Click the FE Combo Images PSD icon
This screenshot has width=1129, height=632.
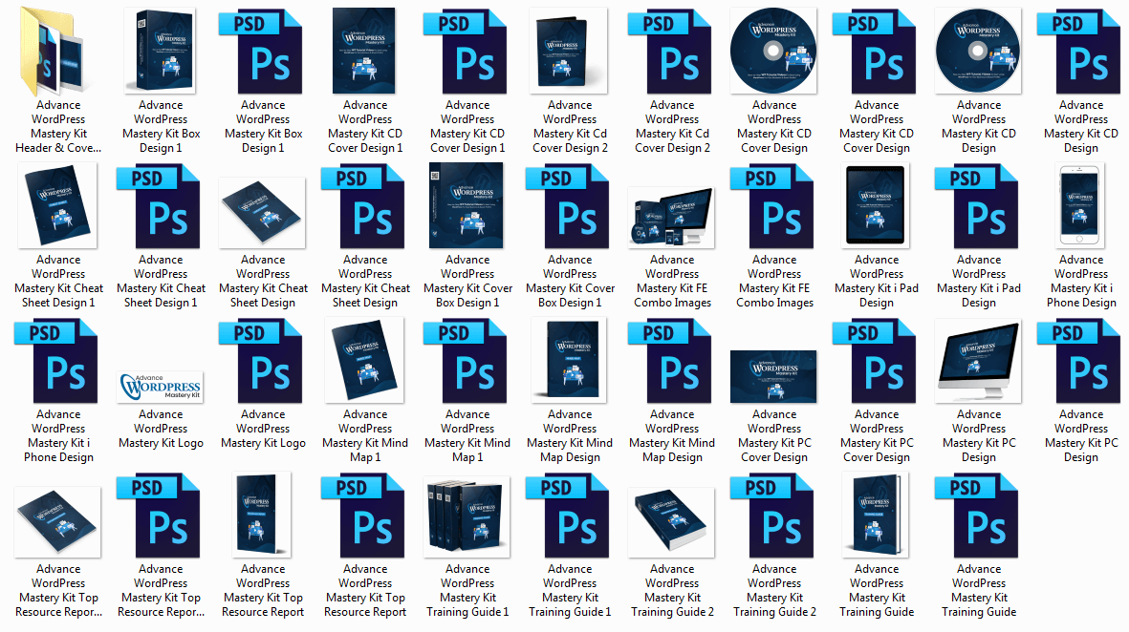[771, 206]
